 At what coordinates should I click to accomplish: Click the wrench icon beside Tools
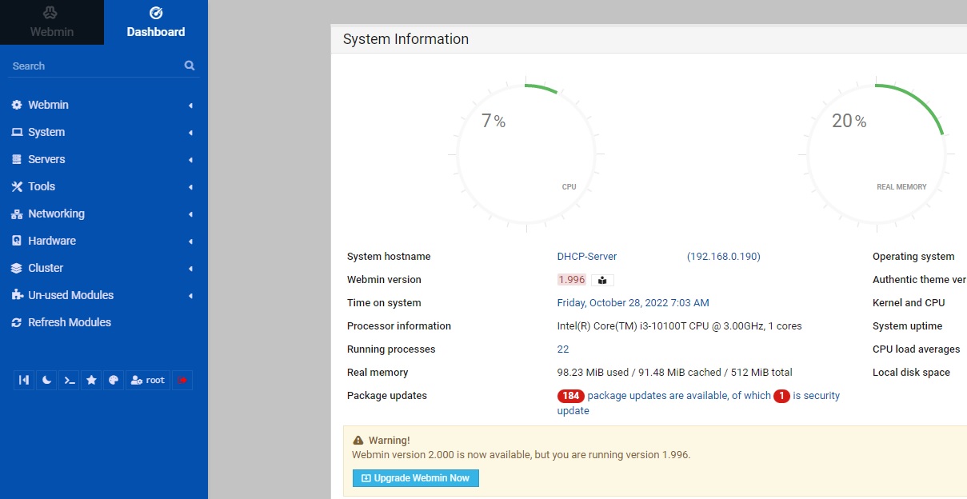[x=17, y=186]
